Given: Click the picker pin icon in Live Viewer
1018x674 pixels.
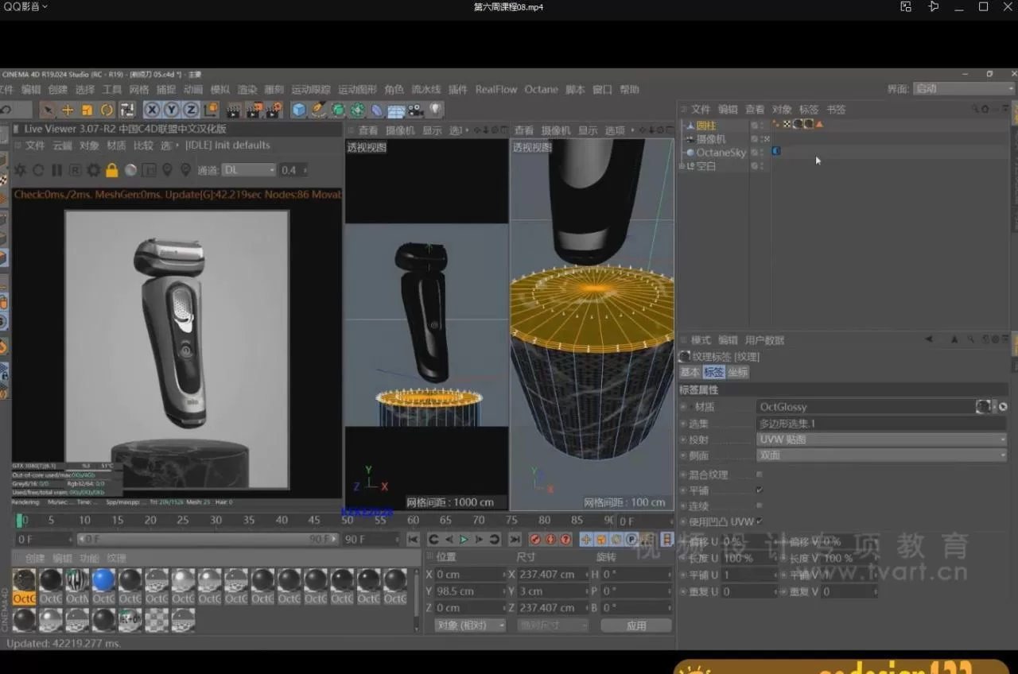Looking at the screenshot, I should [168, 170].
